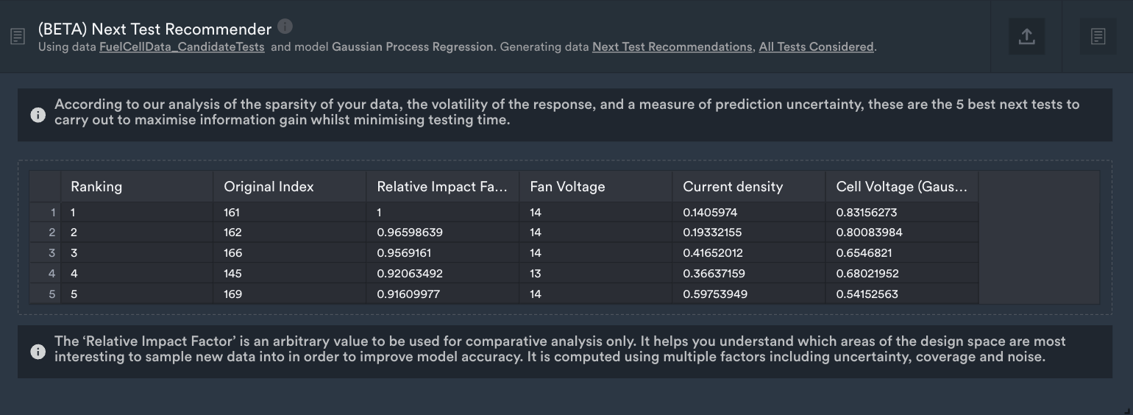Screen dimensions: 1133x415
Task: Click the Current density column header
Action: (x=749, y=187)
